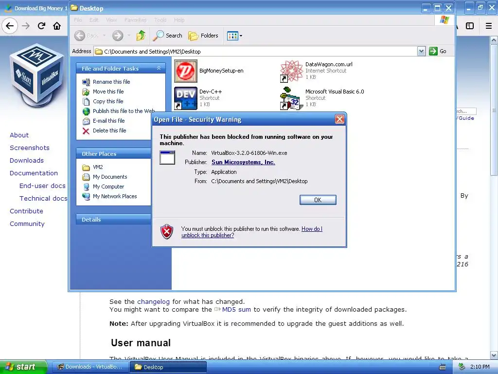Click the Desktop taskbar button
This screenshot has width=498, height=374.
click(x=168, y=367)
